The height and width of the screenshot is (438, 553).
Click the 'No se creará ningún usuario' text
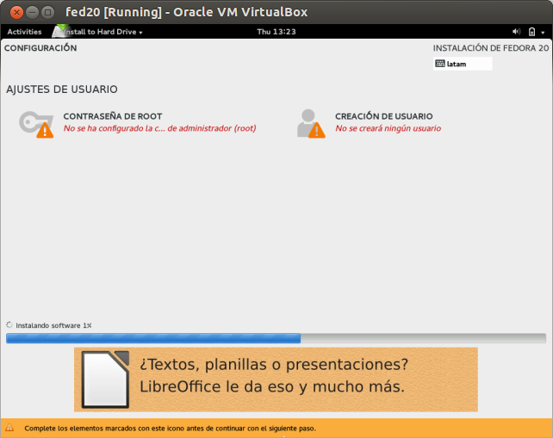click(x=388, y=128)
